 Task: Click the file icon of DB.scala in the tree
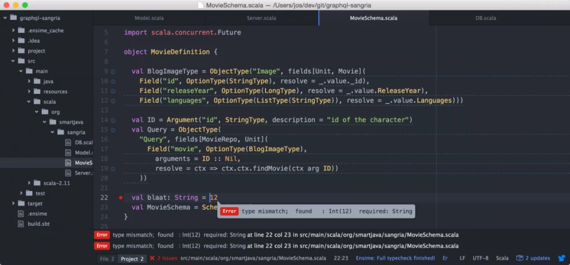tap(68, 142)
